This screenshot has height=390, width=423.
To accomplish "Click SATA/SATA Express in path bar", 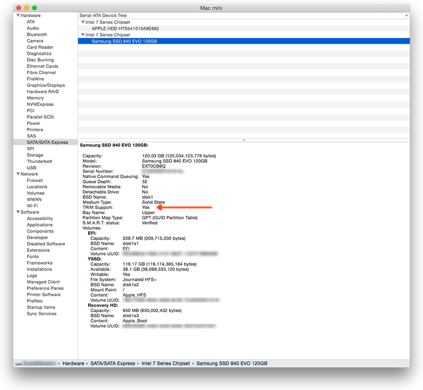I will click(113, 363).
